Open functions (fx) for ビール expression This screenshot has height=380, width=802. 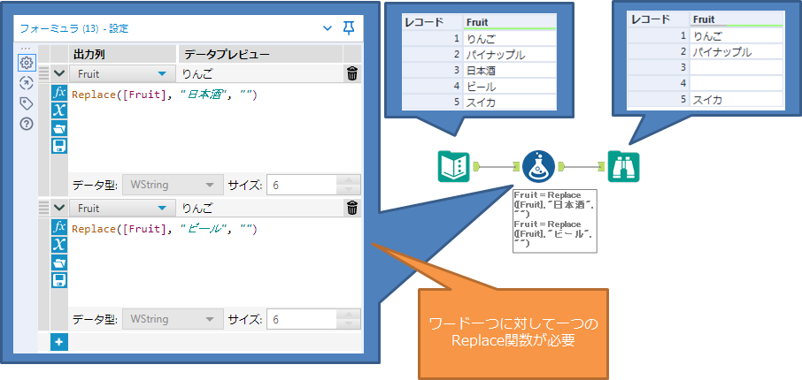click(x=60, y=227)
